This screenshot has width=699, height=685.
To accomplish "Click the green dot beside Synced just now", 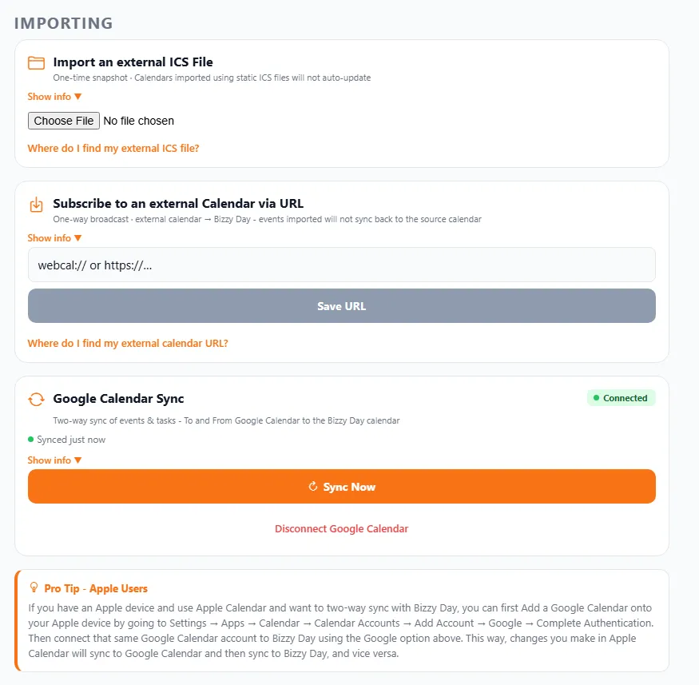I will [31, 440].
